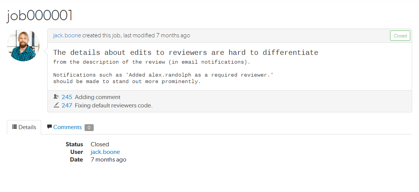Click jack.boone's avatar photo
Viewport: 419px width, 192px height.
click(23, 45)
